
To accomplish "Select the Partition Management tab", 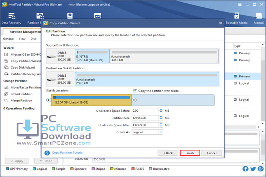I will point(22,32).
